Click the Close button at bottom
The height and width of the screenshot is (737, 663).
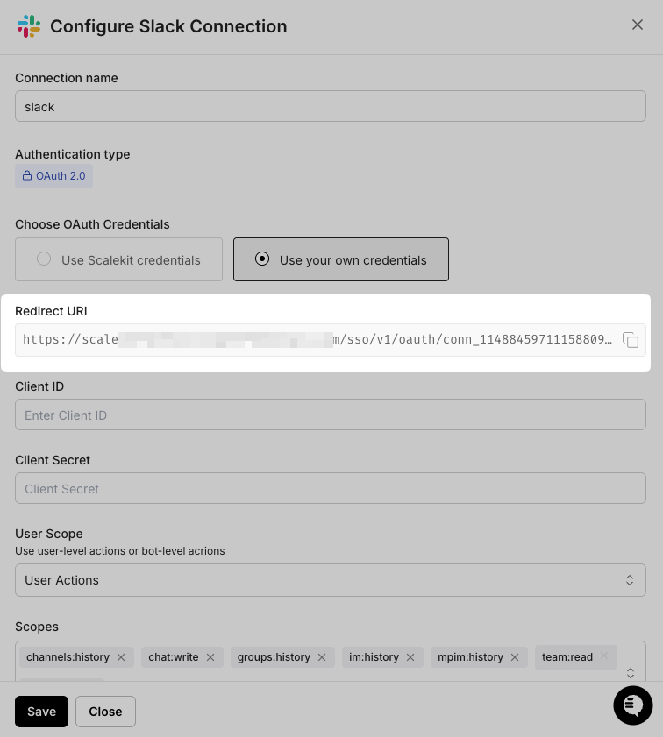[x=105, y=712]
